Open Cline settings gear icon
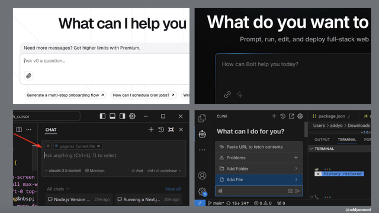The height and width of the screenshot is (213, 379). 300,116
